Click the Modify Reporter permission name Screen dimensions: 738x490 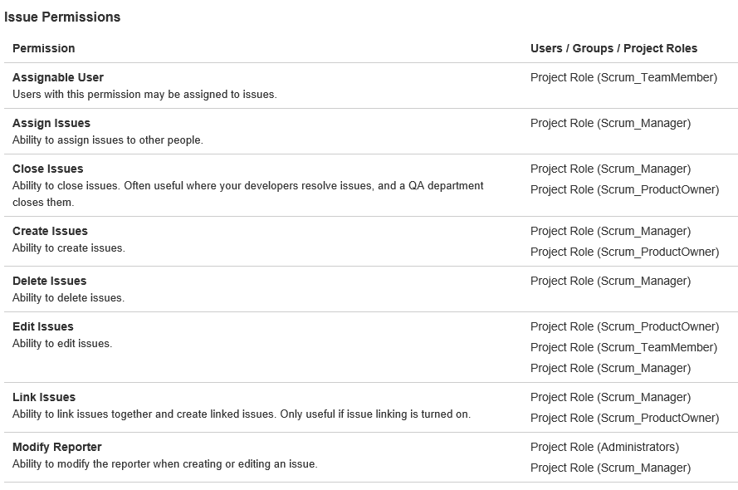pyautogui.click(x=57, y=447)
